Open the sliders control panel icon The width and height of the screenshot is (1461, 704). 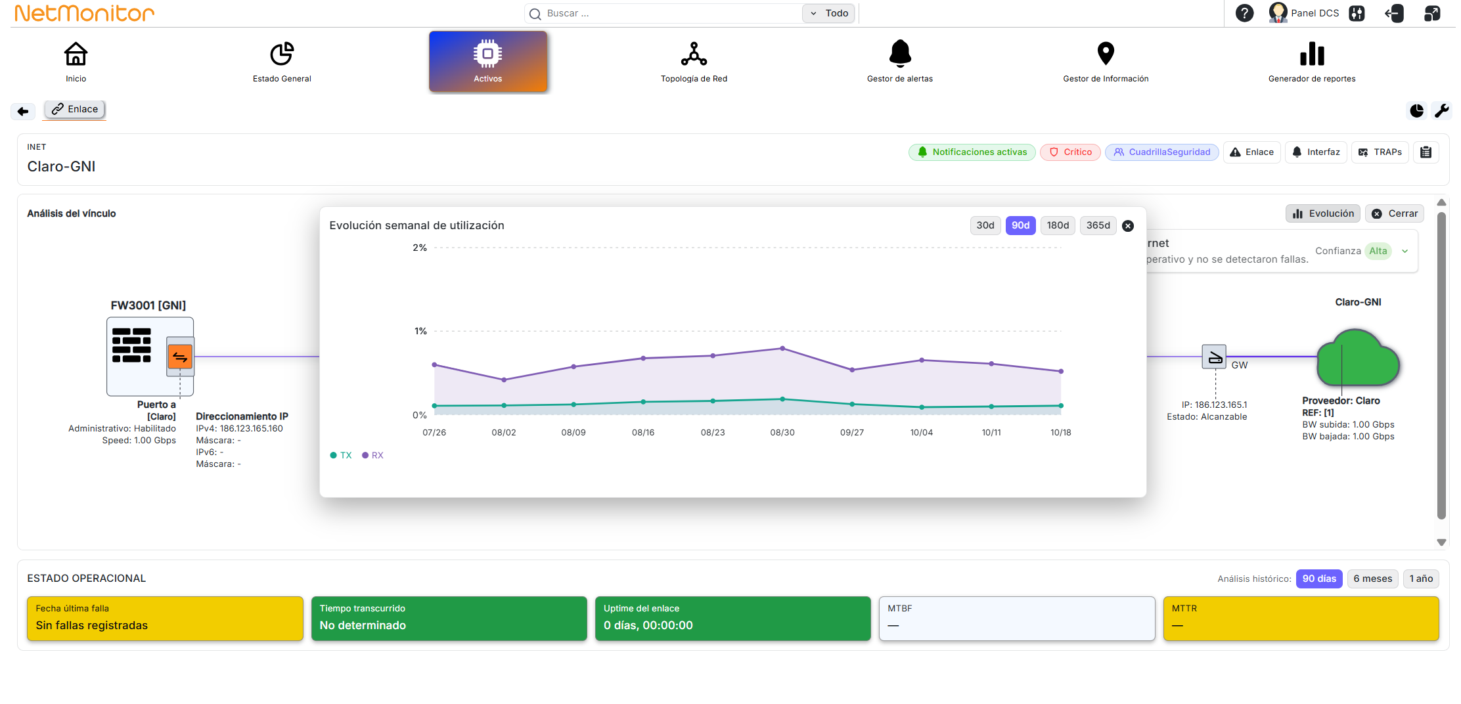click(x=1357, y=13)
